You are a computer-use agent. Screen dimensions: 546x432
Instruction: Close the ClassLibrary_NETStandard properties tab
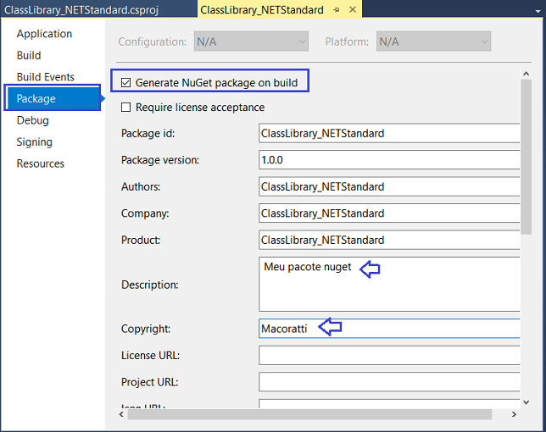[x=353, y=9]
